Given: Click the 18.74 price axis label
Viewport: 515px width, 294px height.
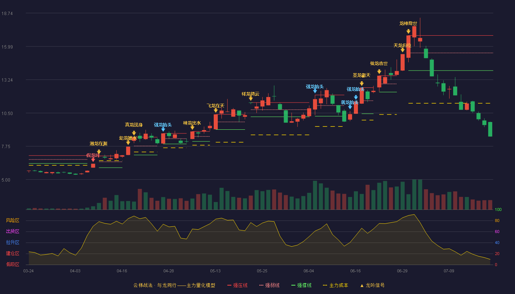Looking at the screenshot, I should click(x=7, y=13).
